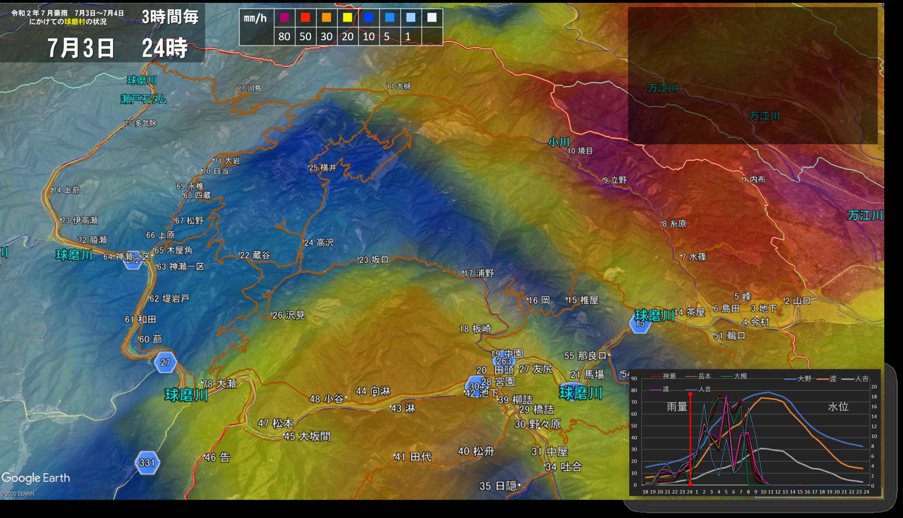The width and height of the screenshot is (903, 518).
Task: Click the 62 堤岩戸 place marker
Action: click(169, 298)
